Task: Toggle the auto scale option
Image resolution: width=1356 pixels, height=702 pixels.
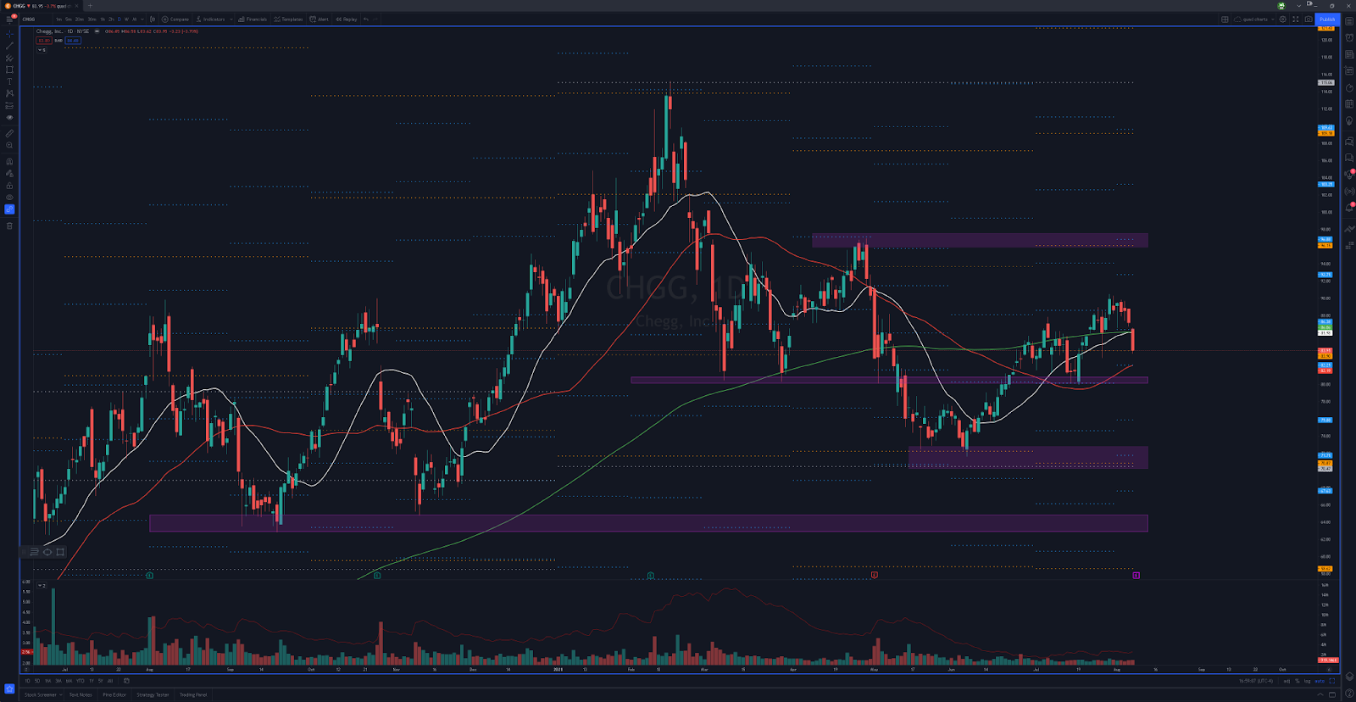Action: (x=1320, y=681)
